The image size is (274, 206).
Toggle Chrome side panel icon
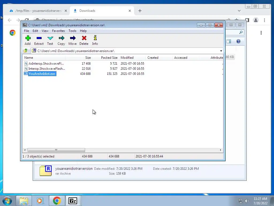coord(247,20)
